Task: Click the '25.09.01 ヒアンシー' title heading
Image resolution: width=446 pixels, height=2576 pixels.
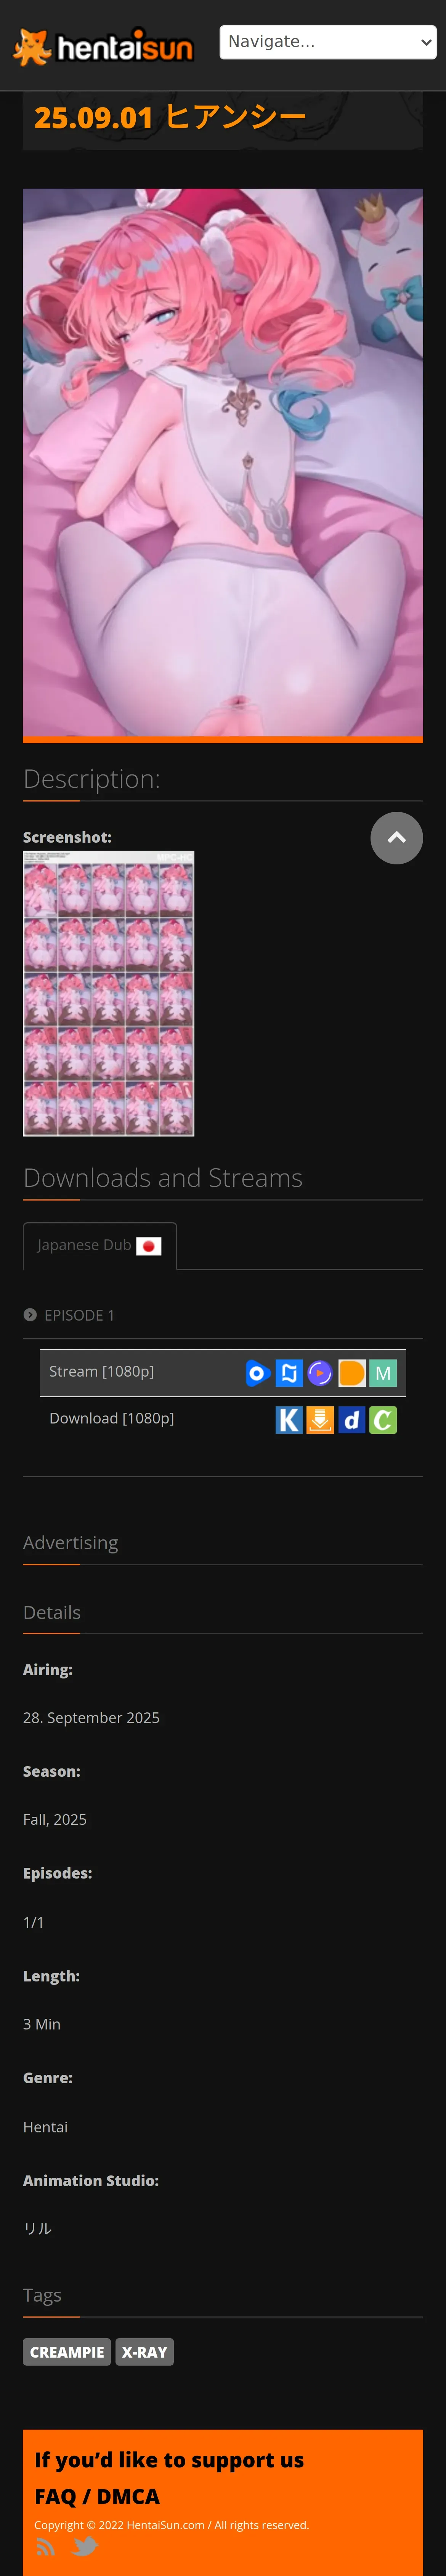Action: (170, 117)
